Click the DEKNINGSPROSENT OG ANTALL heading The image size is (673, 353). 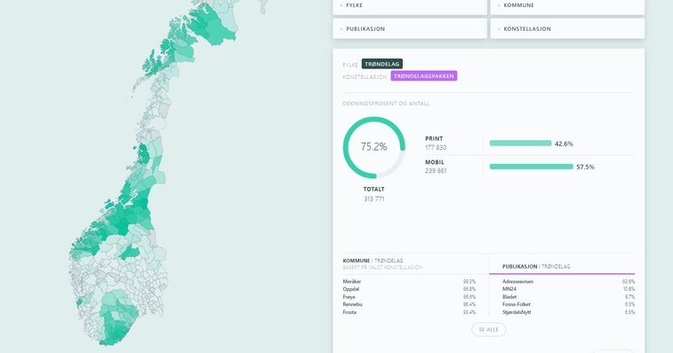click(x=387, y=103)
